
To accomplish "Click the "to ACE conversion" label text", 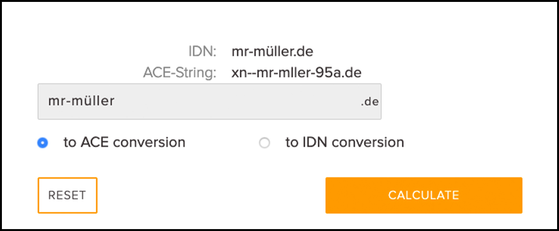I will click(x=124, y=143).
